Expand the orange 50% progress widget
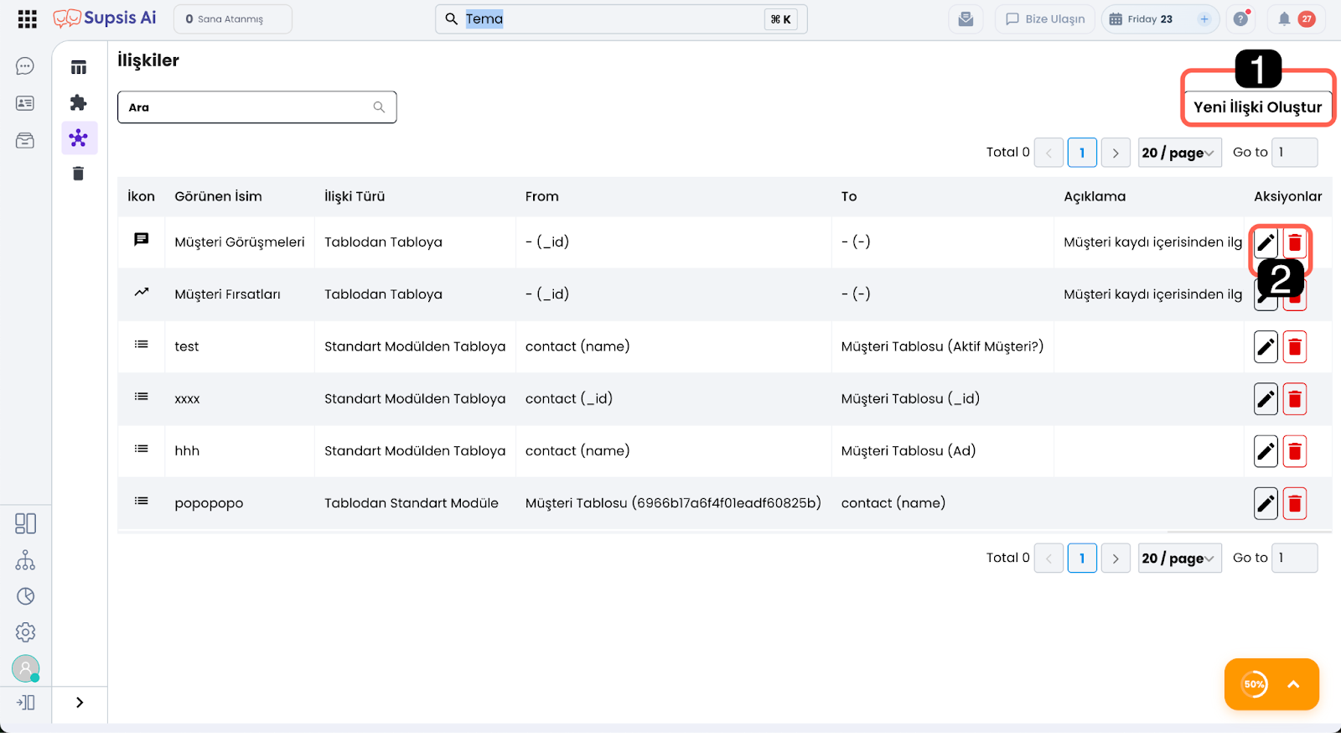This screenshot has height=733, width=1341. tap(1292, 684)
